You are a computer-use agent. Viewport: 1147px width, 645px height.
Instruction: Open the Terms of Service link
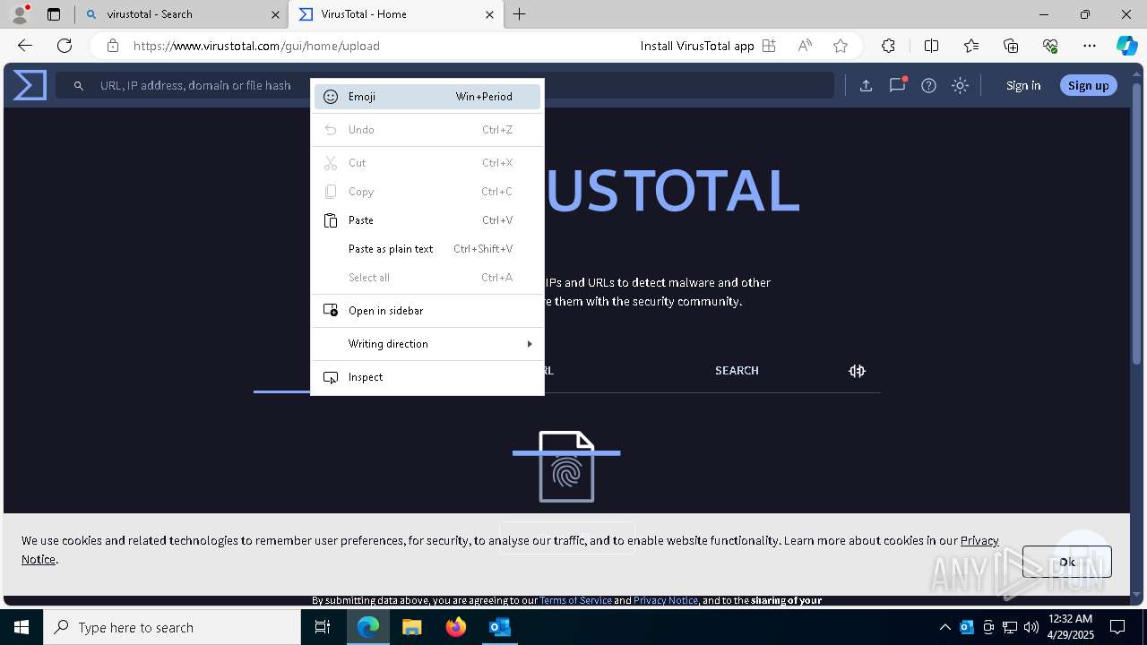pos(575,600)
